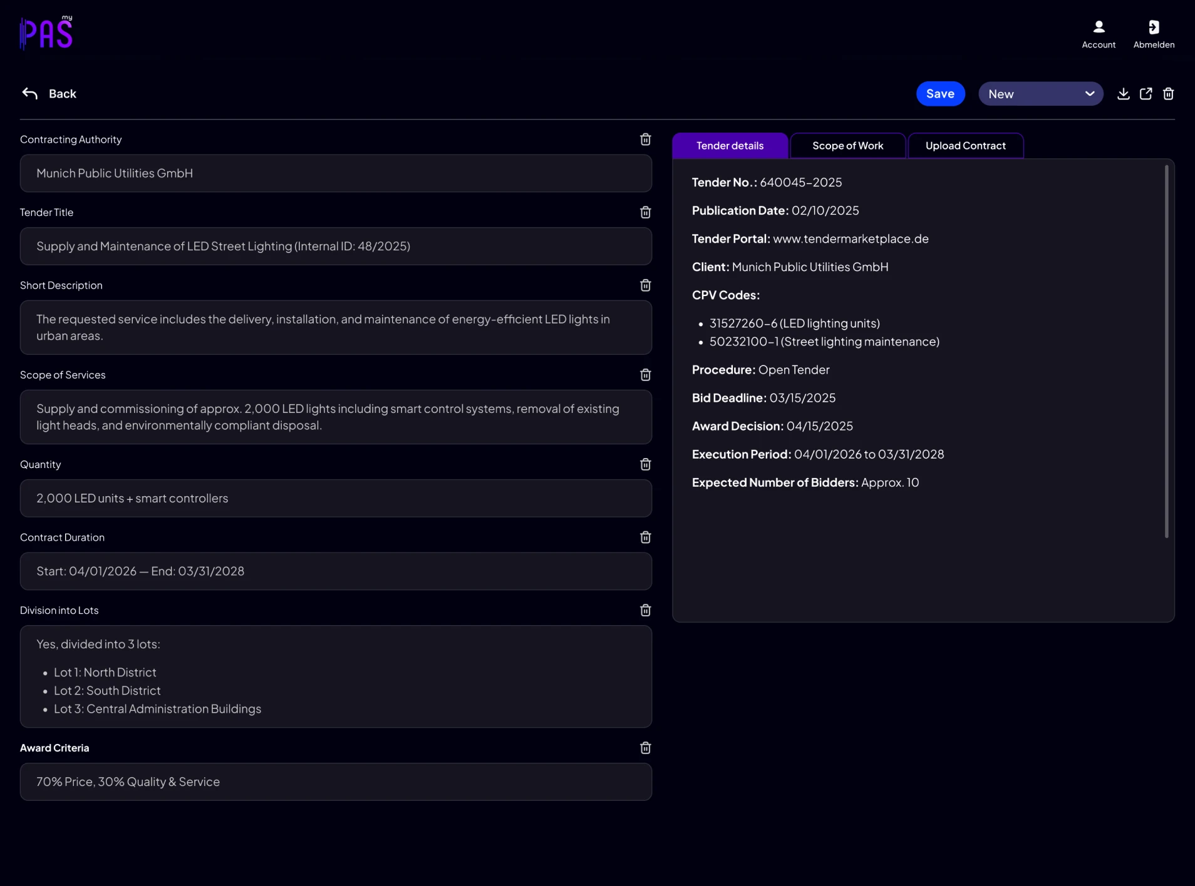Image resolution: width=1195 pixels, height=886 pixels.
Task: Remove the Scope of Services field
Action: point(646,375)
